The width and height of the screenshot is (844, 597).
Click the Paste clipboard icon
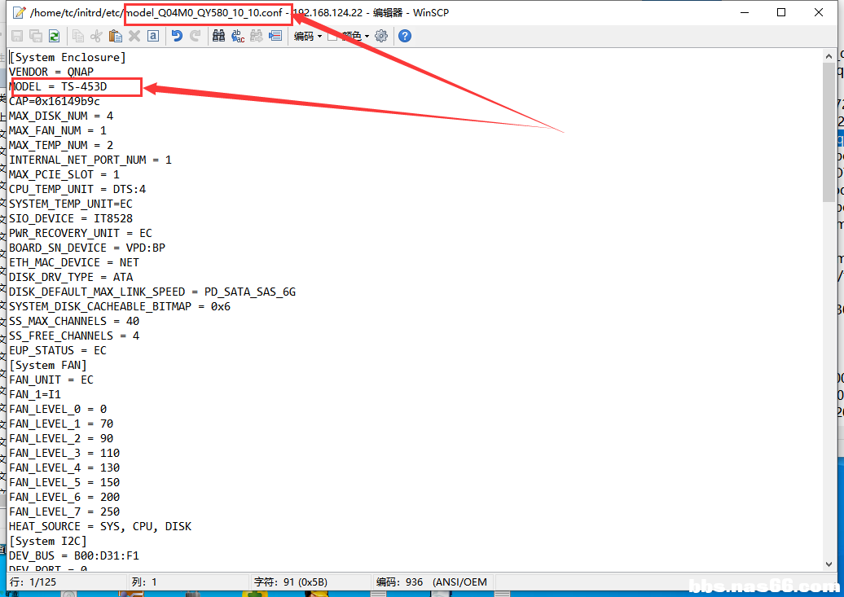(x=116, y=36)
